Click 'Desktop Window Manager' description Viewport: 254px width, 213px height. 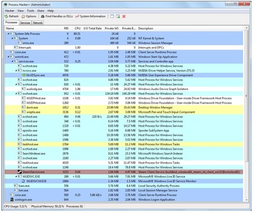click(x=155, y=108)
